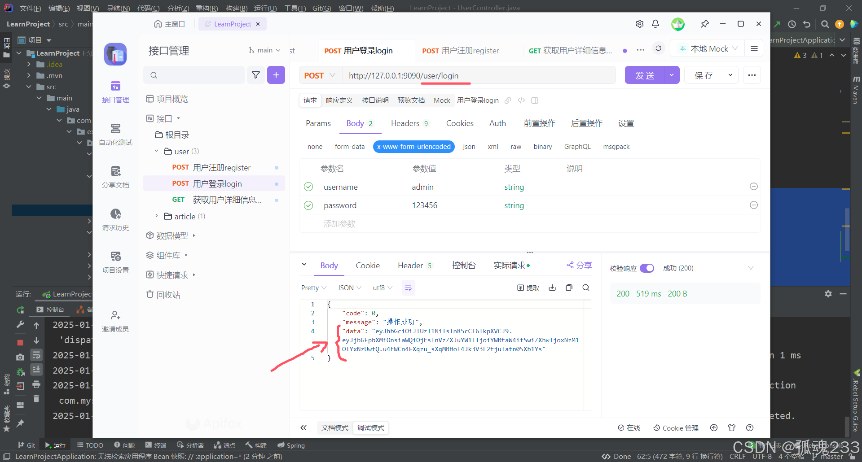Open the 实际请求 response tab
Image resolution: width=862 pixels, height=462 pixels.
click(511, 266)
